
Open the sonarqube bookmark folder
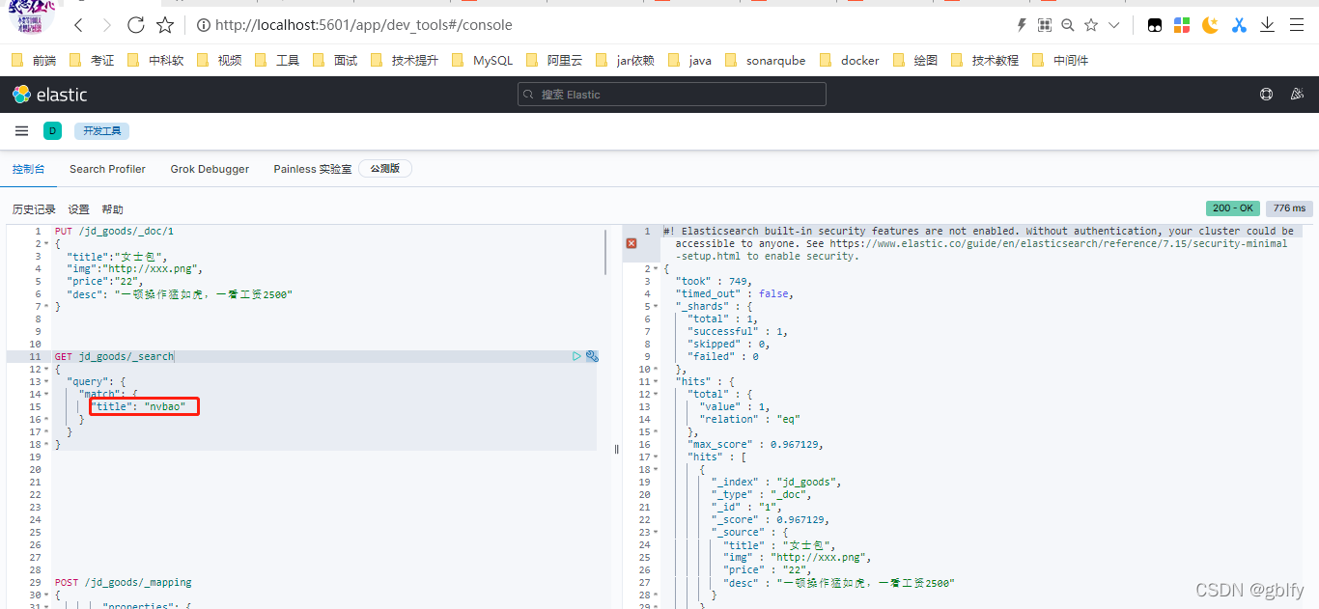(765, 60)
